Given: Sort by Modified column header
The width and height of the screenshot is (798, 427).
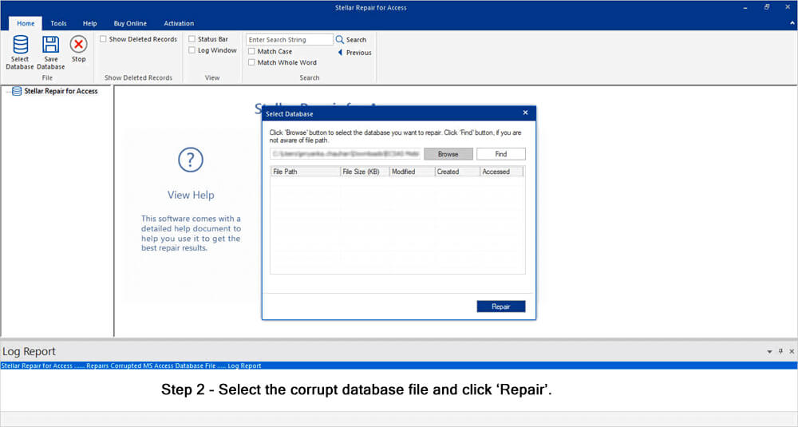Looking at the screenshot, I should pos(413,172).
